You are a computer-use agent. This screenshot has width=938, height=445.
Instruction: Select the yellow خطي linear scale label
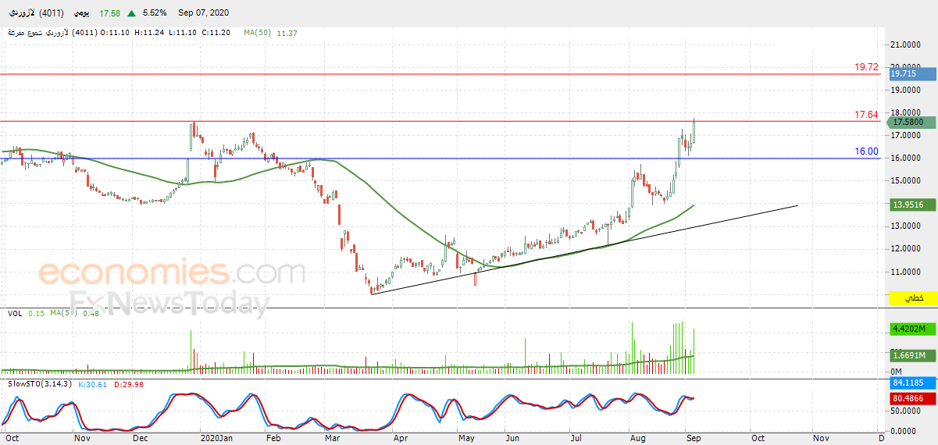[913, 298]
